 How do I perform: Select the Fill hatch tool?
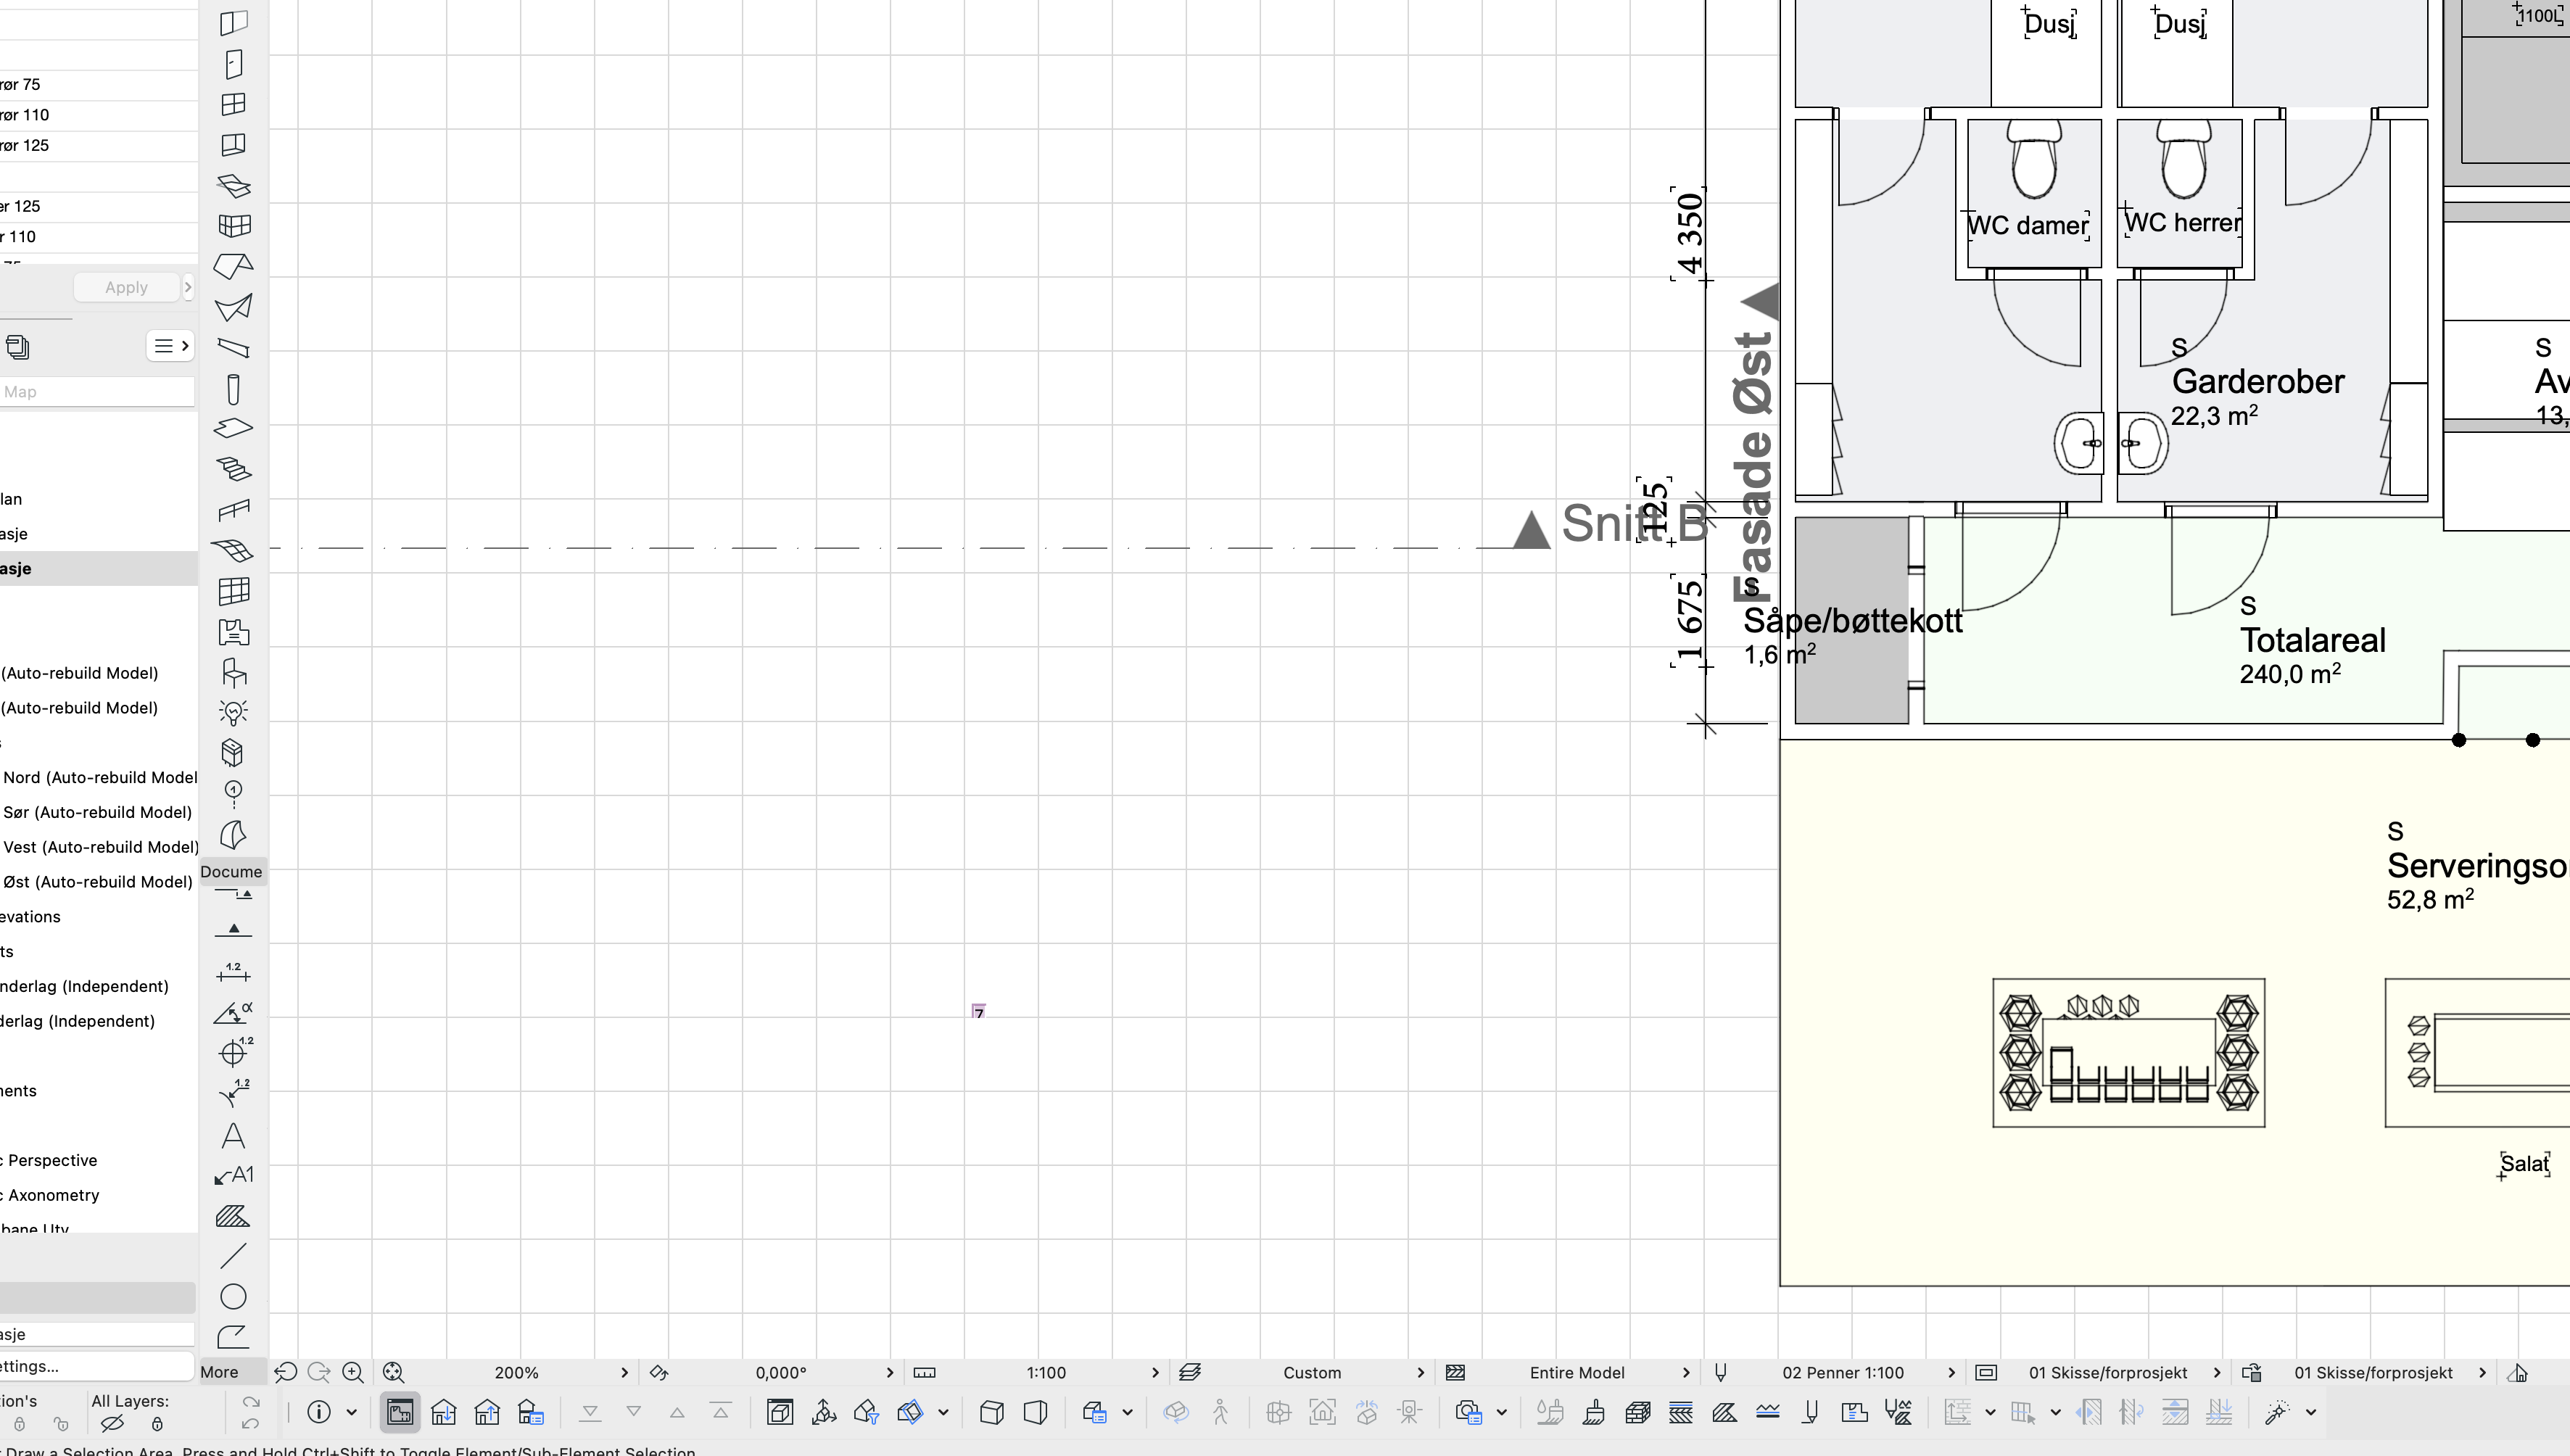[233, 1216]
